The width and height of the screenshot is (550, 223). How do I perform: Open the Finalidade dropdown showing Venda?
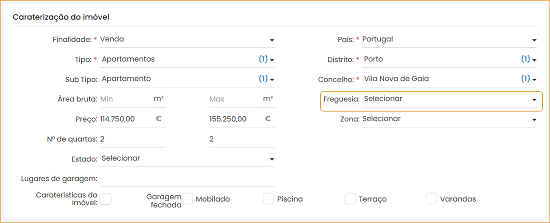coord(187,40)
